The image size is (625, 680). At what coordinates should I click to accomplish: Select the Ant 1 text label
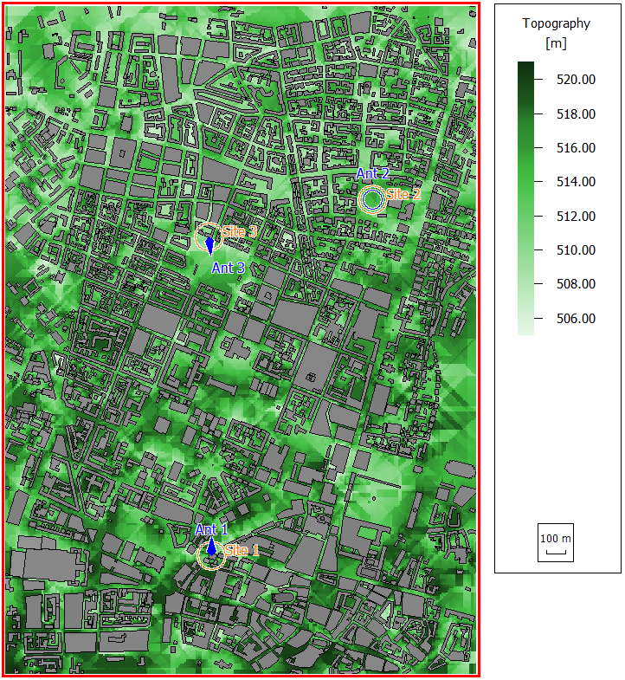tap(211, 529)
